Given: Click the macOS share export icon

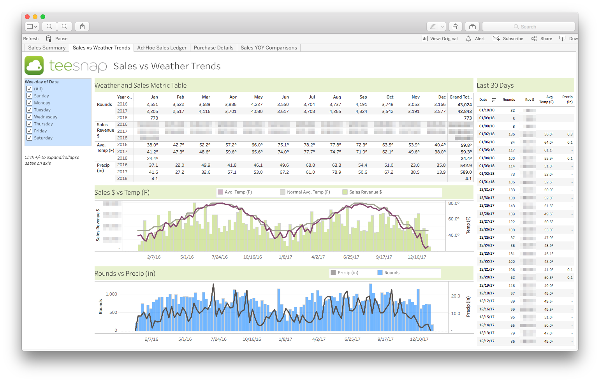Looking at the screenshot, I should click(x=82, y=26).
